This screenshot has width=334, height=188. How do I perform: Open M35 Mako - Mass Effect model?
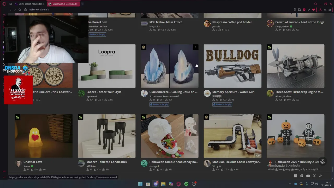165,22
